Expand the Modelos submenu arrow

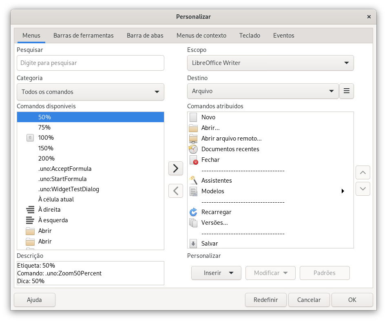(x=343, y=191)
